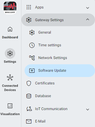
Task: Open Connected Devices hub icon
Action: [x=10, y=77]
